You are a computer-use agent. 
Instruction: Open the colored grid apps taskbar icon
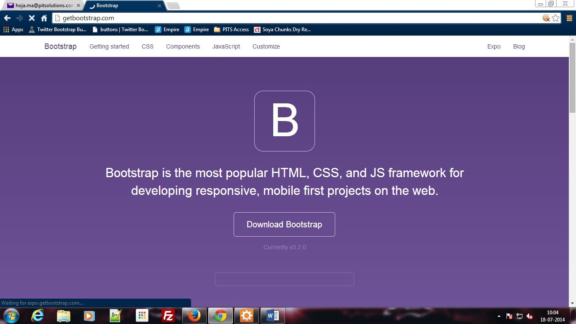point(142,316)
